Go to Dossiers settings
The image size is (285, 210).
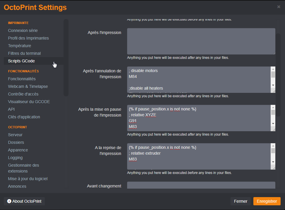[x=16, y=143]
